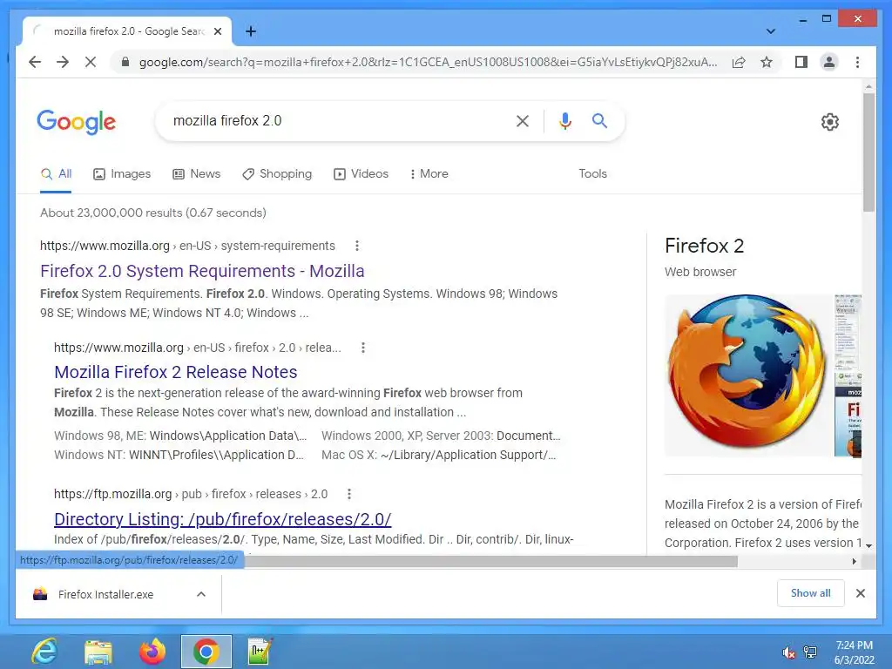Image resolution: width=892 pixels, height=669 pixels.
Task: Go to the Google logo homepage
Action: pos(77,122)
